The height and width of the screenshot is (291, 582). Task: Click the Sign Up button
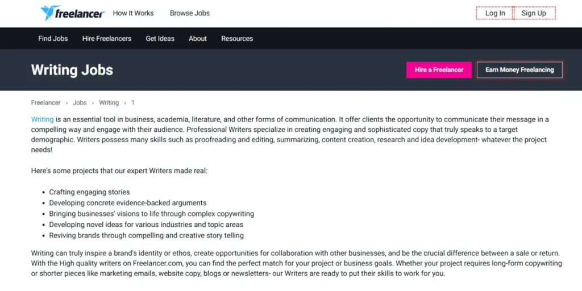534,13
